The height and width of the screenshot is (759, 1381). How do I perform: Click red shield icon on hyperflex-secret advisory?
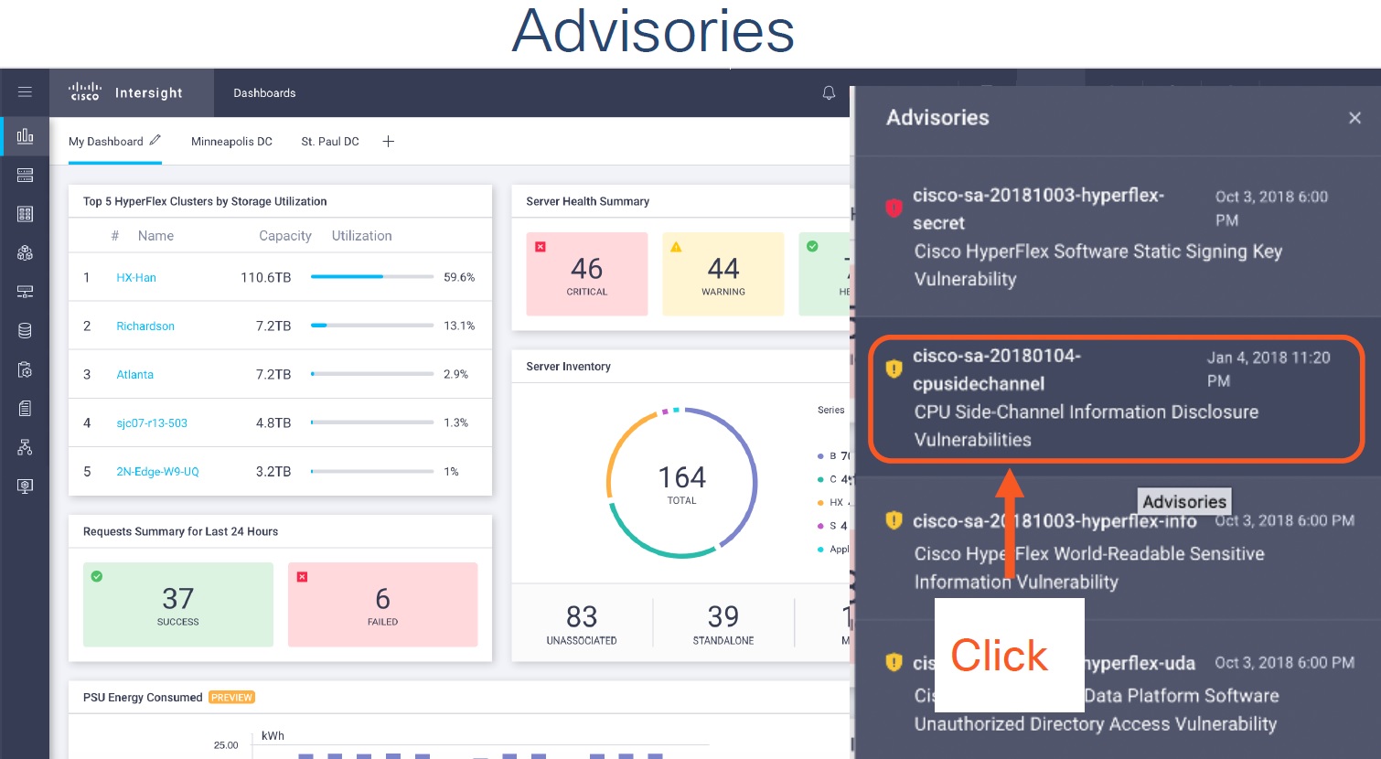[894, 208]
